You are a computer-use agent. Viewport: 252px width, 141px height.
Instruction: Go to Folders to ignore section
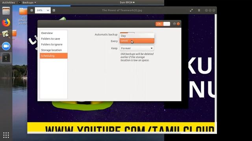pos(54,44)
